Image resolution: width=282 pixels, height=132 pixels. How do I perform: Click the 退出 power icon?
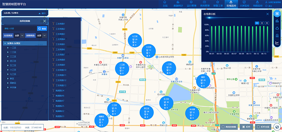coord(266,6)
